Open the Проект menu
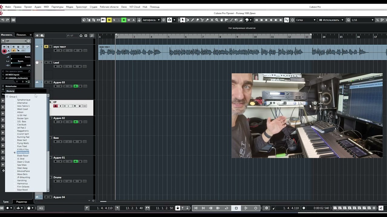387x217 pixels. point(28,7)
